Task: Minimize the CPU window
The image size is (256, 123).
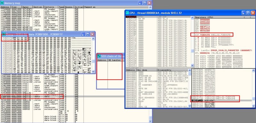Action: point(244,13)
